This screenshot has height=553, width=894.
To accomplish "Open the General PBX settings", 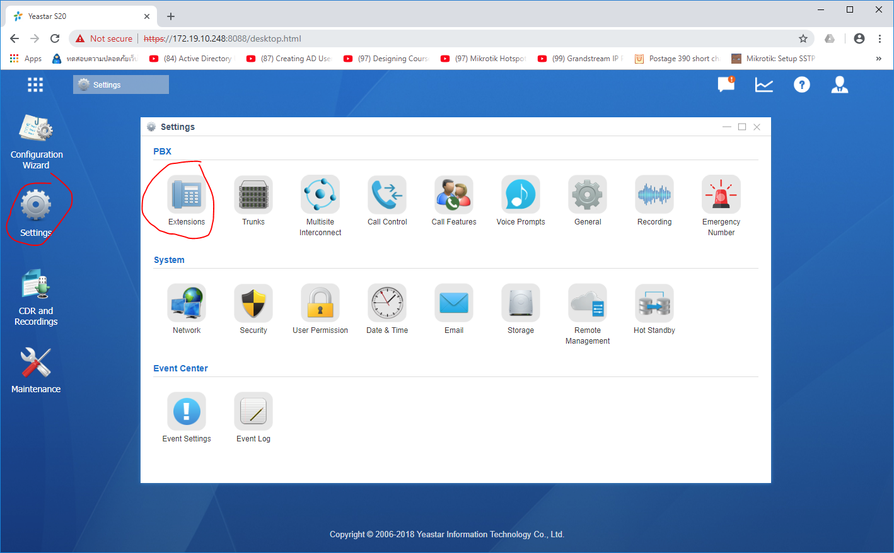I will pos(588,201).
